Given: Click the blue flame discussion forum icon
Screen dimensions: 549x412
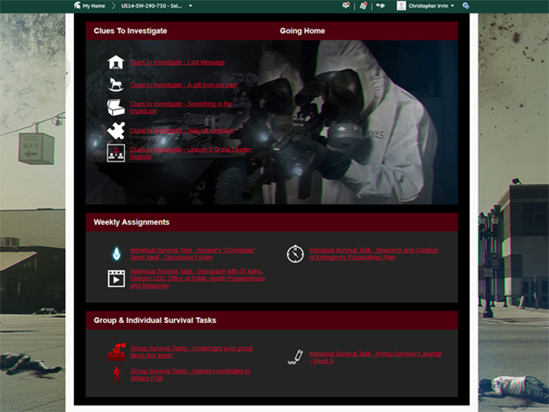Looking at the screenshot, I should 116,254.
